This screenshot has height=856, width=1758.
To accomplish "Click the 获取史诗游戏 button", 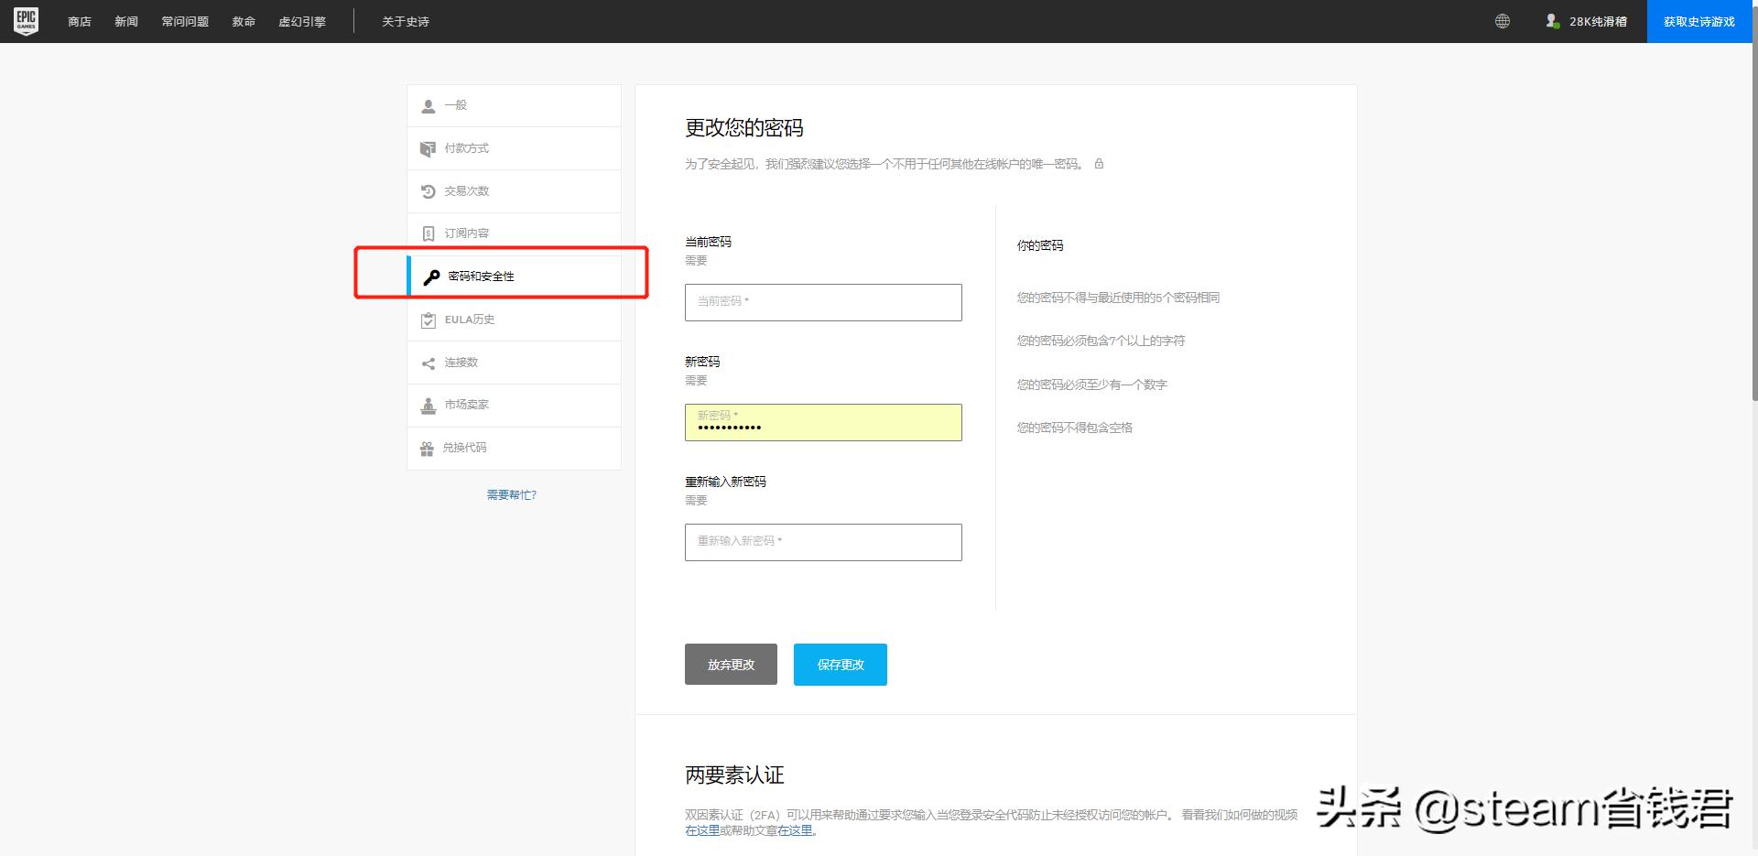I will click(1698, 20).
